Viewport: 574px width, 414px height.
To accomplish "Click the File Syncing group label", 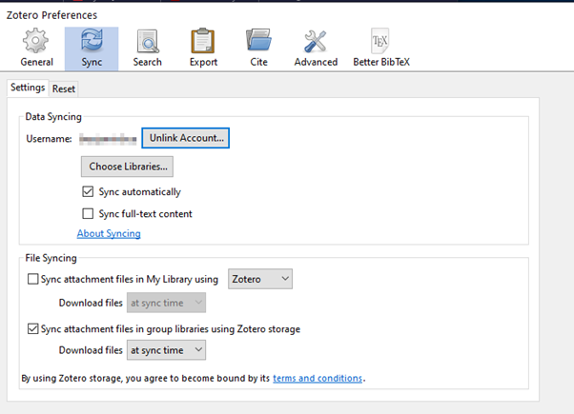I will coord(51,258).
